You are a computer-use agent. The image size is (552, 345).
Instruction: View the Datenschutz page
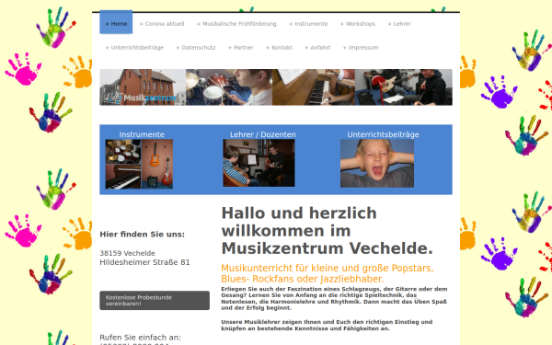coord(196,48)
